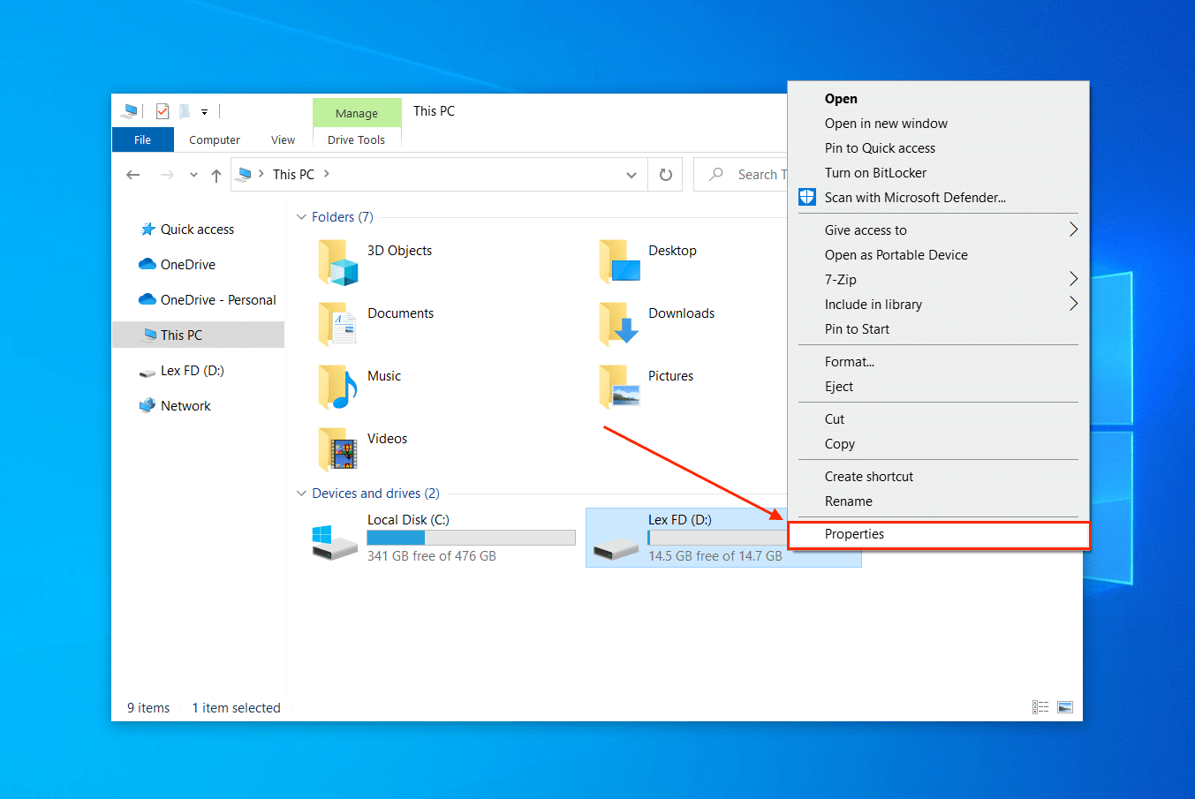Open Quick Access Toolbar properties icon
The height and width of the screenshot is (799, 1195).
pyautogui.click(x=163, y=111)
